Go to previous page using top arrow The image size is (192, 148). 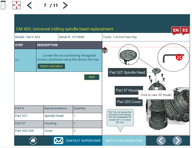29,5
